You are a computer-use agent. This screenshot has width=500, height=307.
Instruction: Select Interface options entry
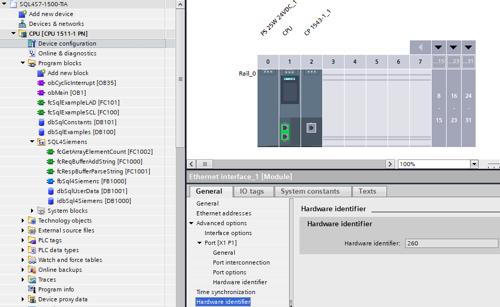point(228,233)
